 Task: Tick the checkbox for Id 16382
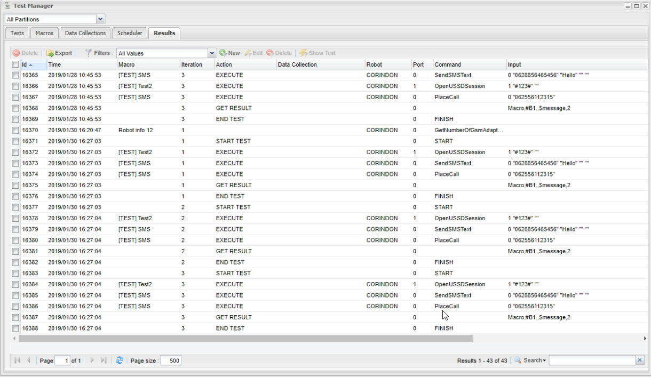[16, 262]
